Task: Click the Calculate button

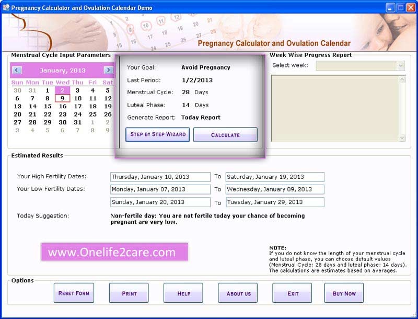Action: (x=225, y=135)
